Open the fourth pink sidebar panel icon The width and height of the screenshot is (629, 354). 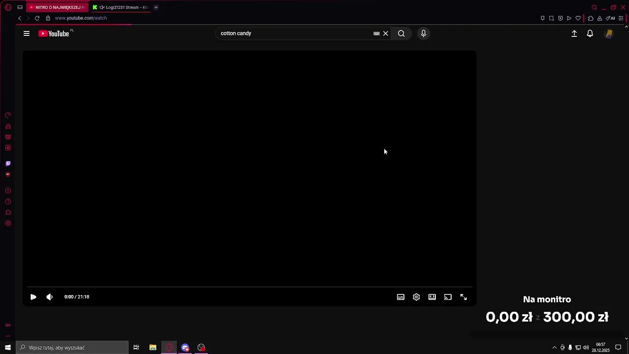coord(8,148)
